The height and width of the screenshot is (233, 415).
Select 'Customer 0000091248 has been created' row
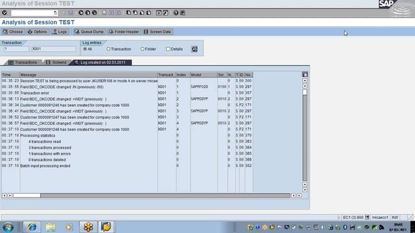tap(127, 129)
